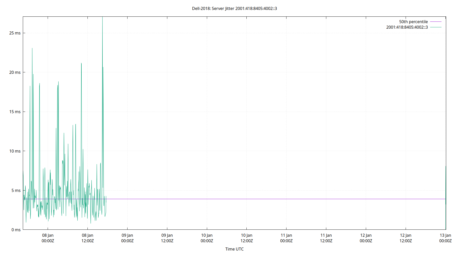Select the 08 Jan 00:00Z tick label
This screenshot has width=469, height=253.
48,238
